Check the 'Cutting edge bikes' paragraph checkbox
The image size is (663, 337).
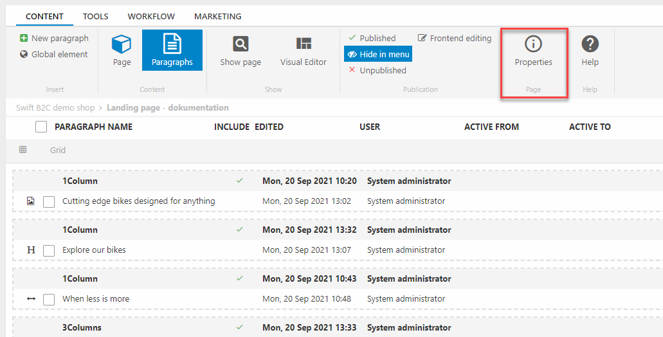click(x=49, y=201)
